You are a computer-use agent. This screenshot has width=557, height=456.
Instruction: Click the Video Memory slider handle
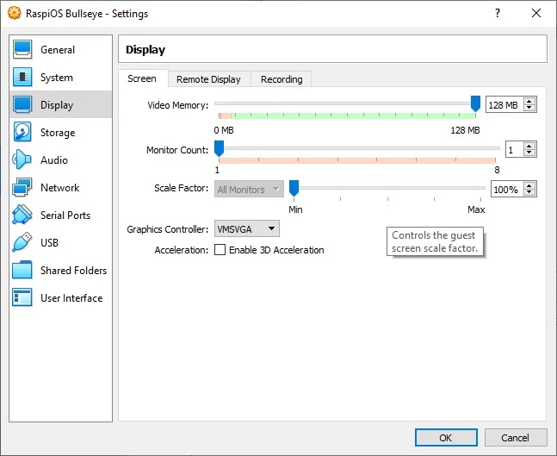click(475, 103)
